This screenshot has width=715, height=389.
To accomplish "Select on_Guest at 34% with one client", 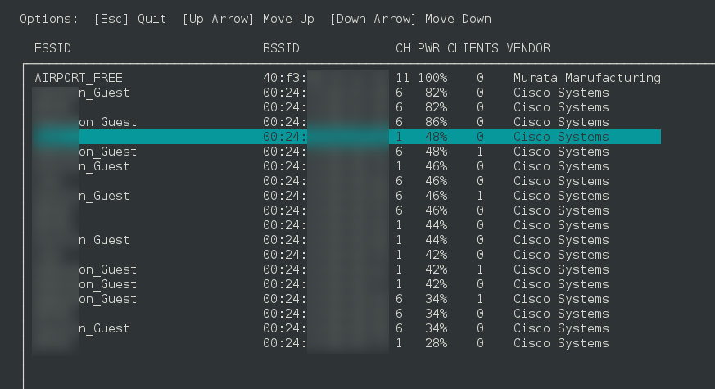I will pyautogui.click(x=107, y=299).
